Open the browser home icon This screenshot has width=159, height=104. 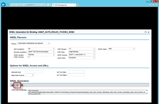[150, 5]
